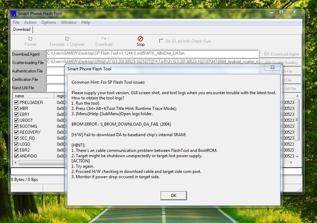
Task: Uncheck the LOGO partition checkbox
Action: 16,144
